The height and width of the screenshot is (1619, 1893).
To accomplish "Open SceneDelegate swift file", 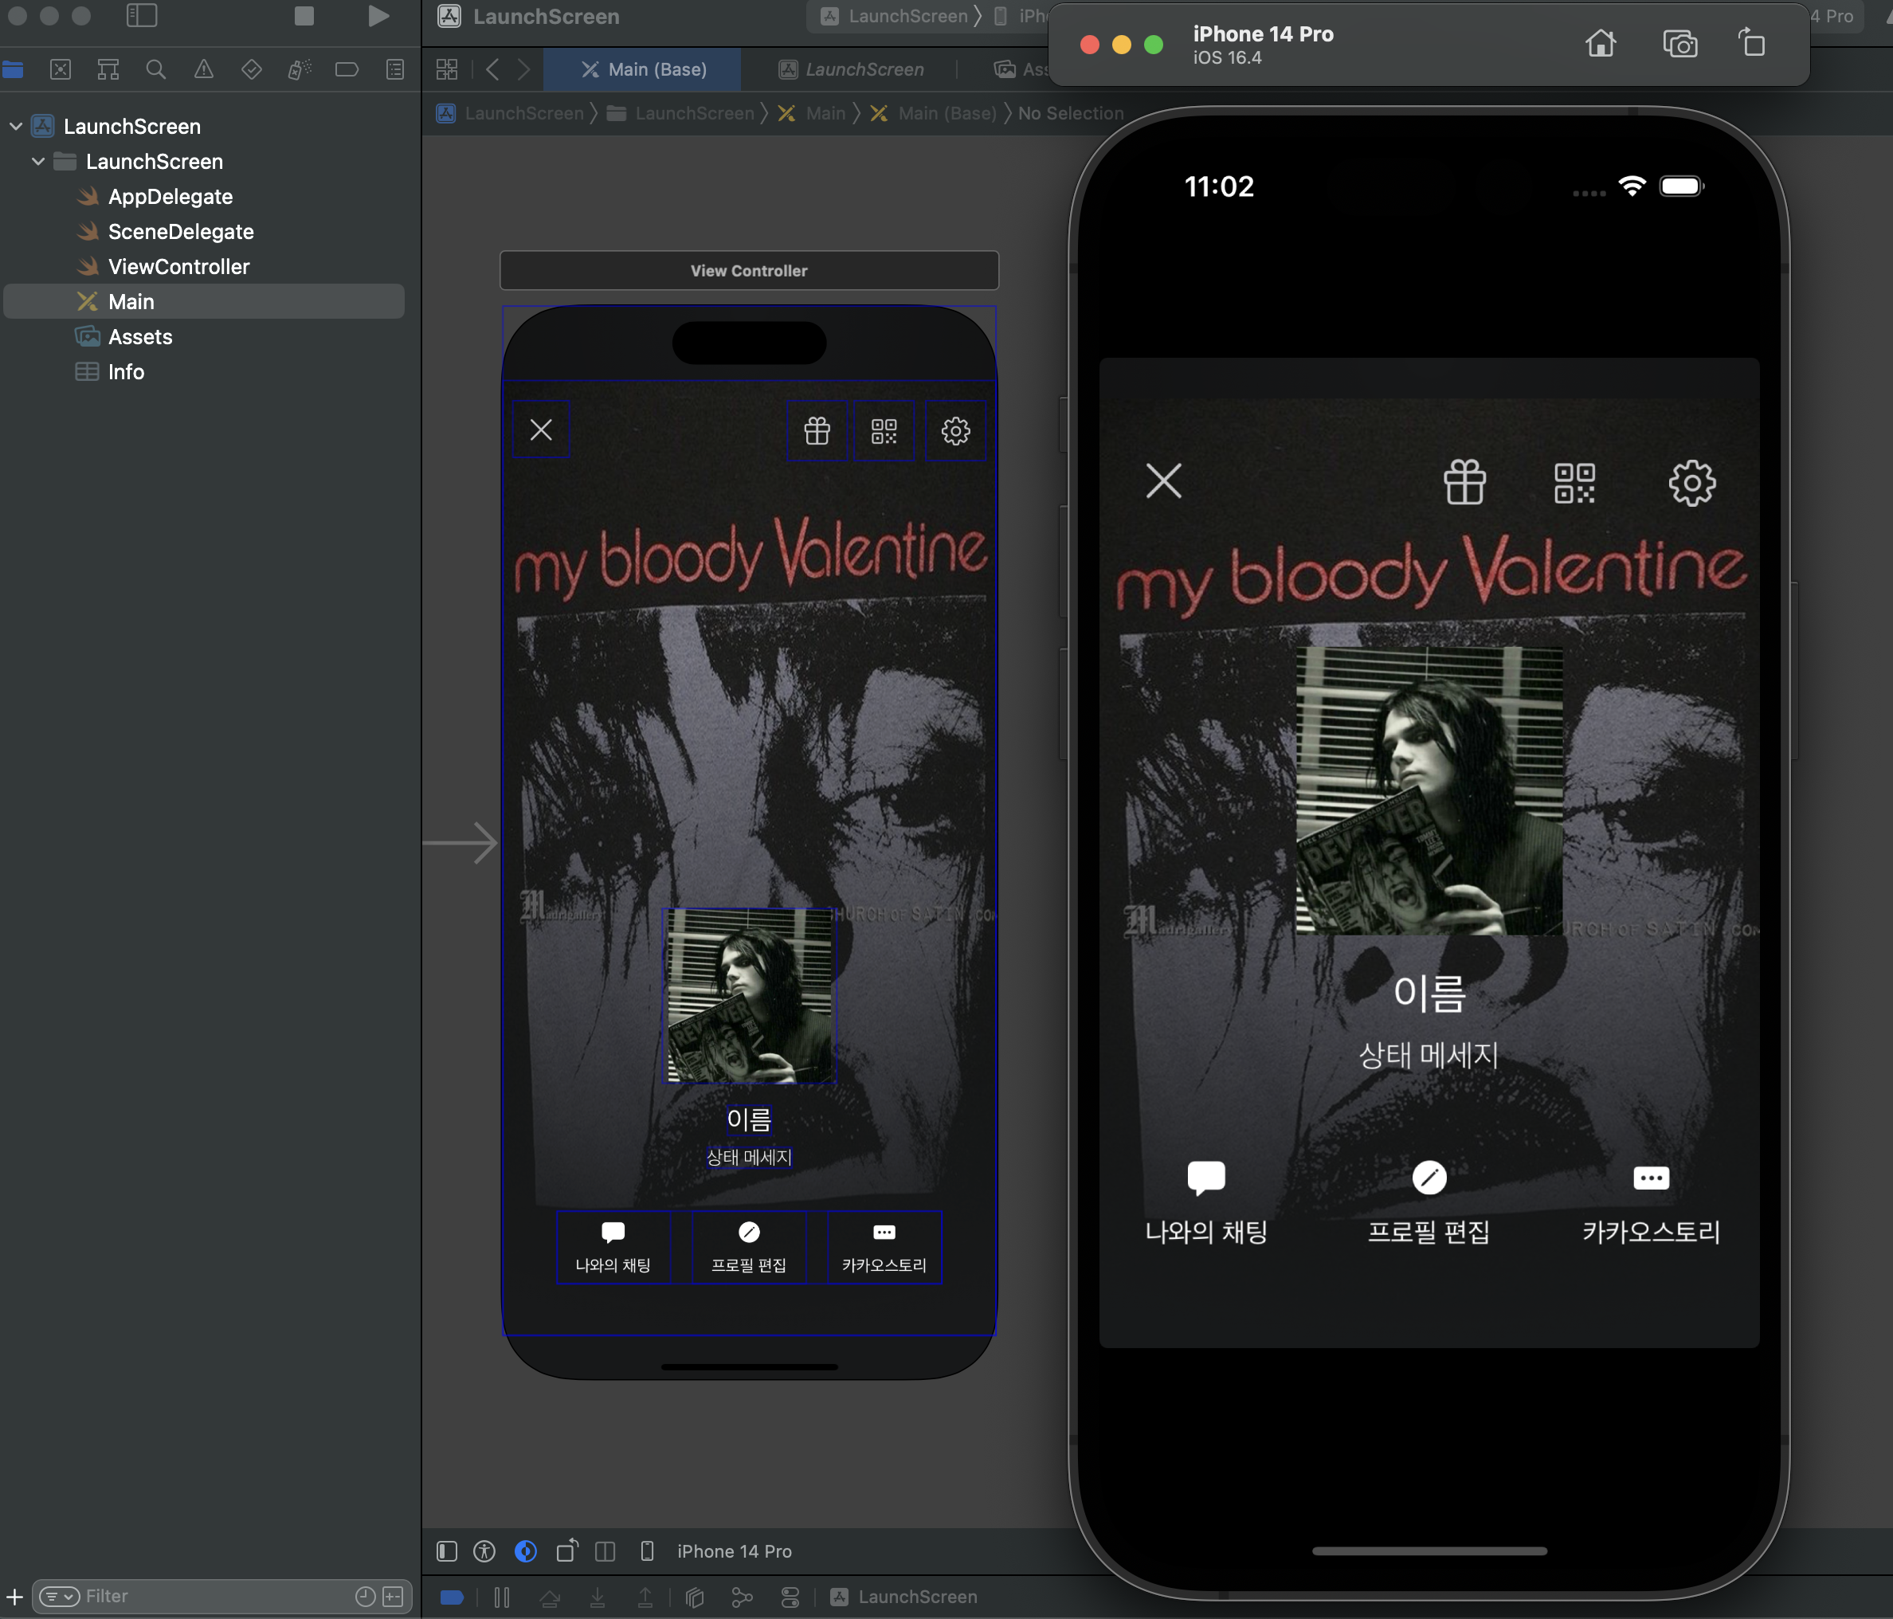I will coord(181,231).
